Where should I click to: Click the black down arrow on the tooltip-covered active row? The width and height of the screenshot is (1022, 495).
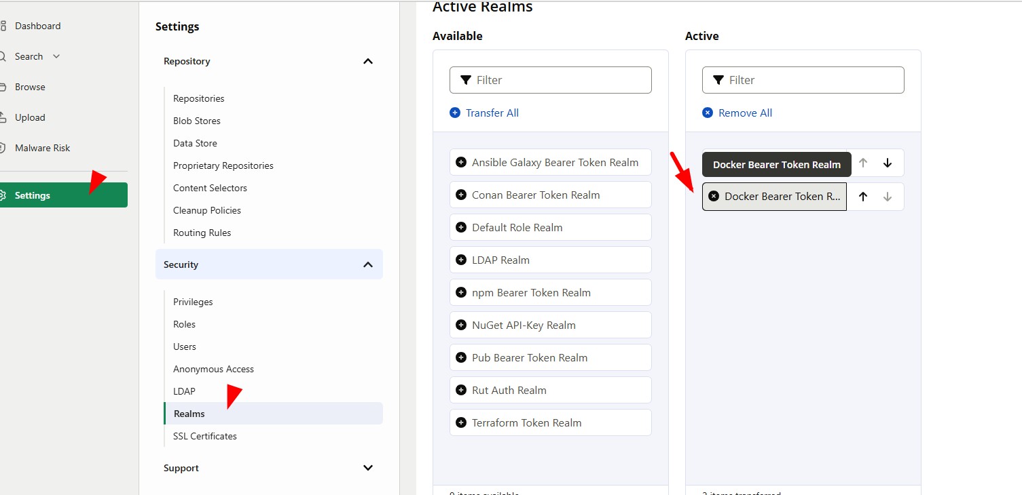click(888, 163)
